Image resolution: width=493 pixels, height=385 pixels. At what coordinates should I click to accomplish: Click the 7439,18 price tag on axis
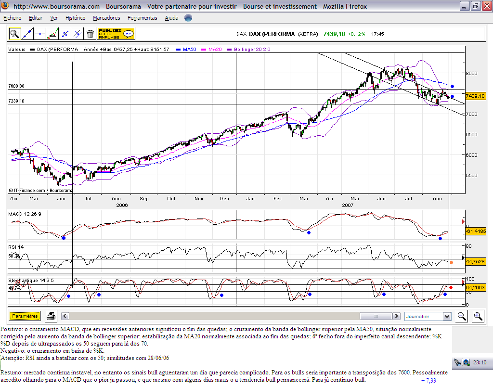(475, 96)
